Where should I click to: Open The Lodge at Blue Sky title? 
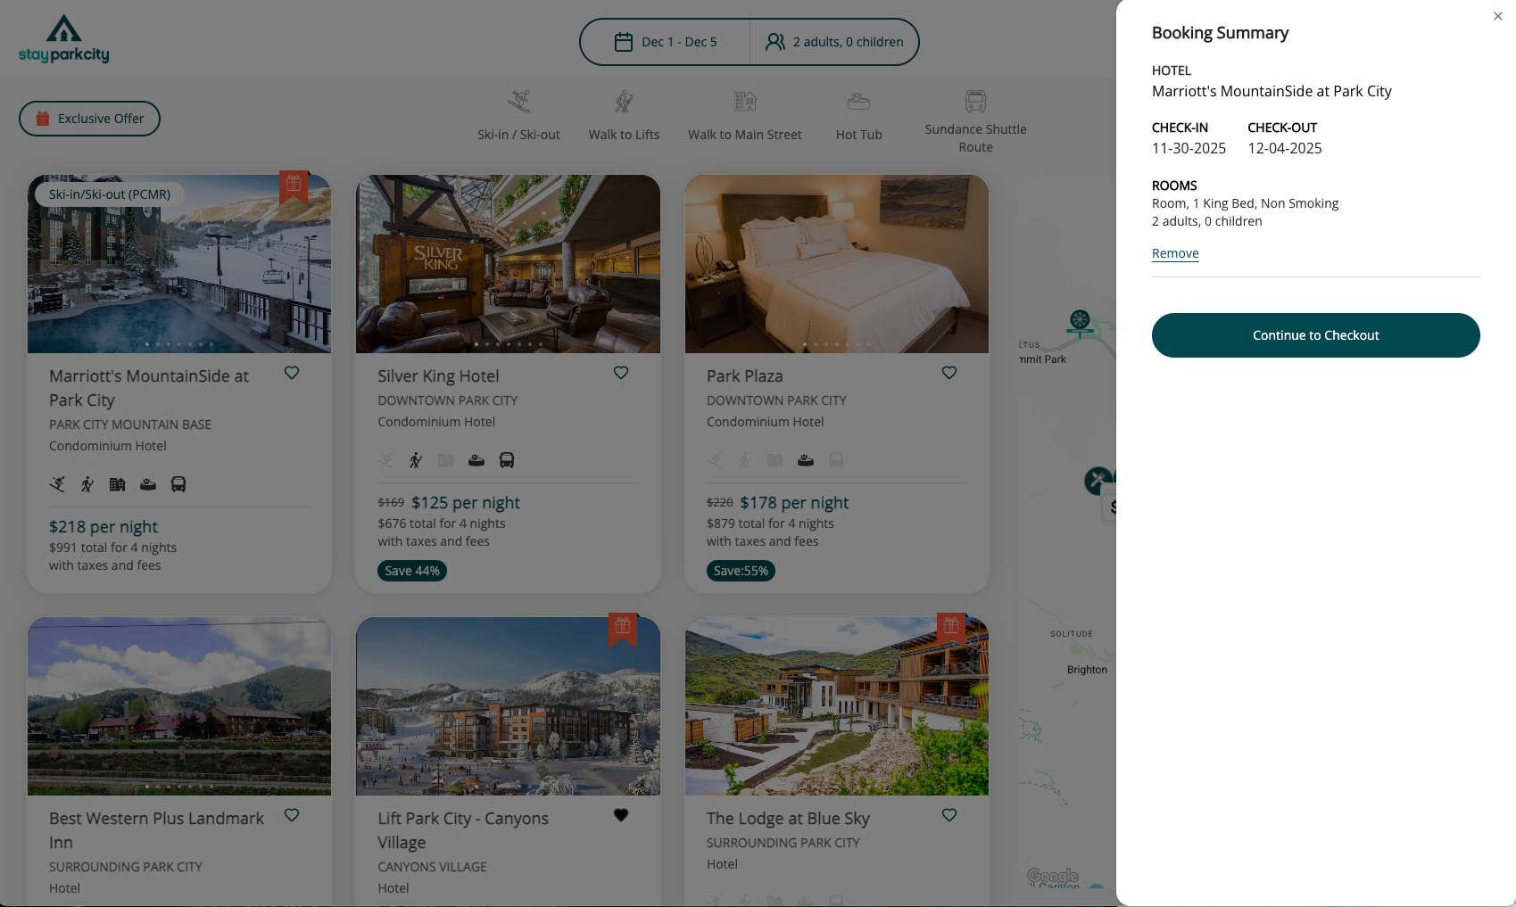(x=788, y=819)
